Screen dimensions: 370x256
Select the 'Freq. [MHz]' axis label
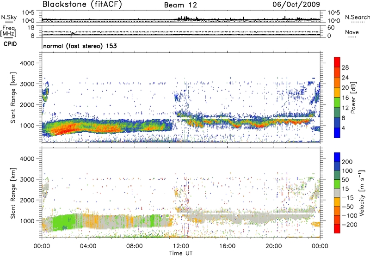coord(8,31)
